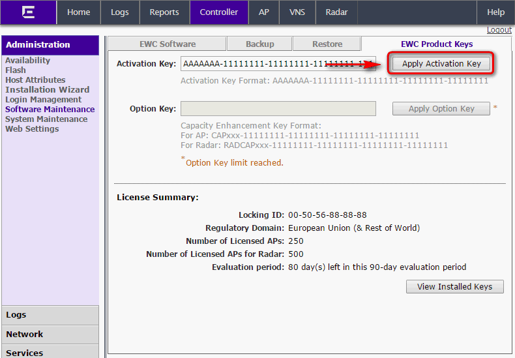Switch to the Radar menu

pos(336,12)
